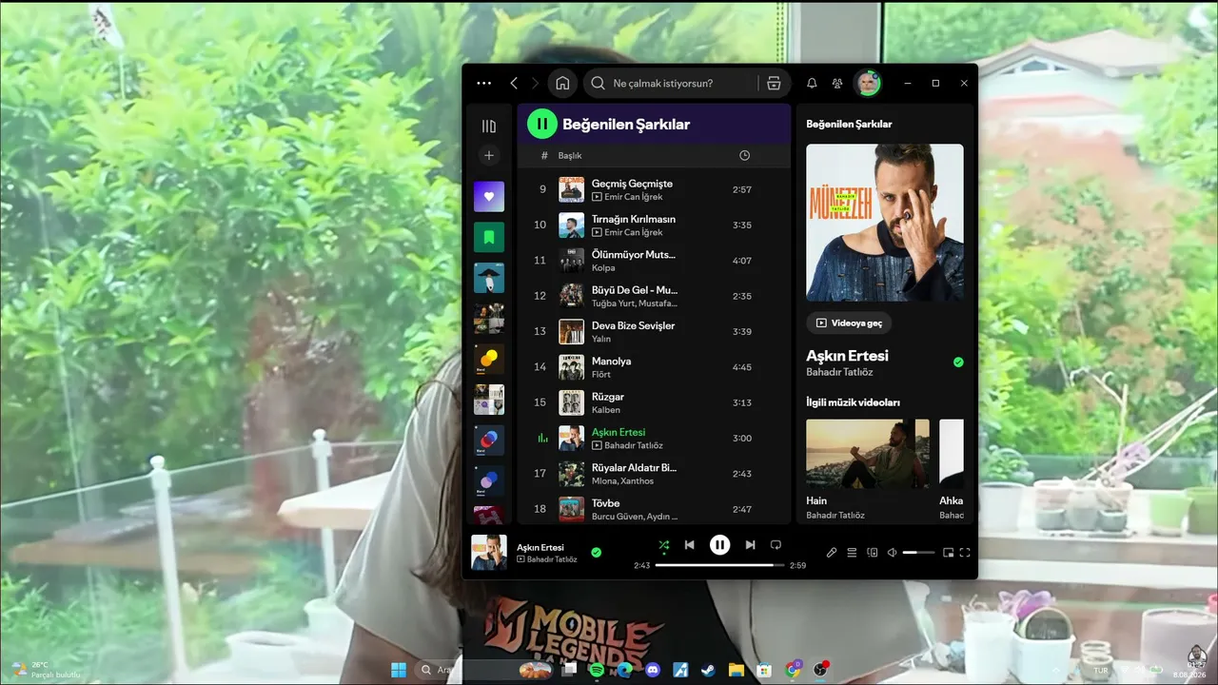
Task: Open the profile avatar menu
Action: 868,84
